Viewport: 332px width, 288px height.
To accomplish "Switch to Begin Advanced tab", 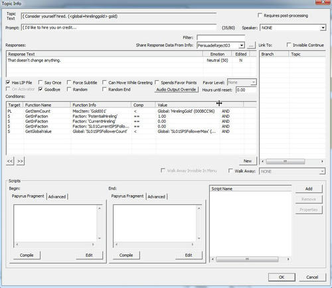I will coord(57,196).
